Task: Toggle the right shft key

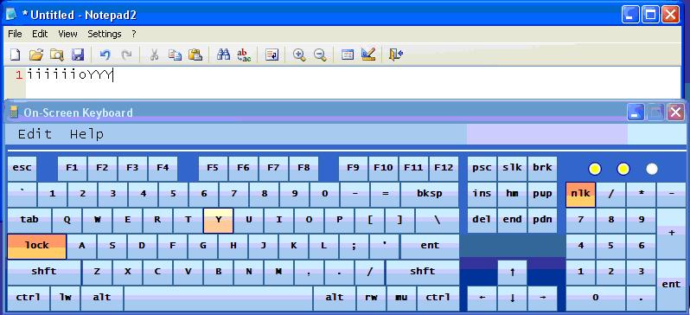Action: point(423,273)
